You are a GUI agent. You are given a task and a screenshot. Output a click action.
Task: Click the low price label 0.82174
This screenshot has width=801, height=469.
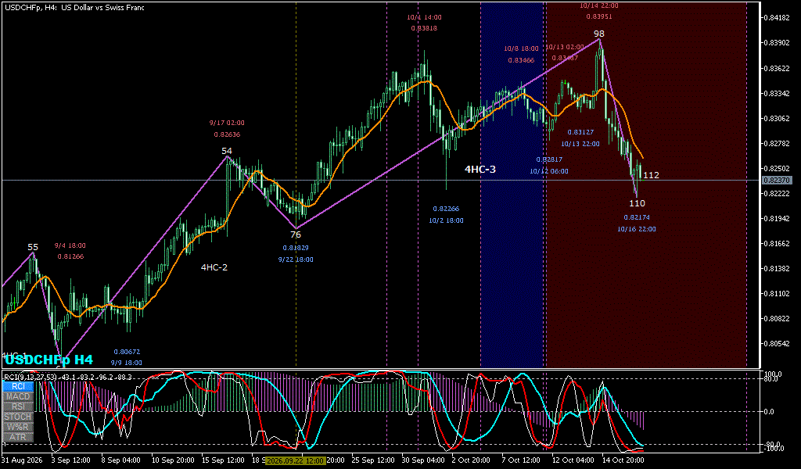[x=637, y=217]
